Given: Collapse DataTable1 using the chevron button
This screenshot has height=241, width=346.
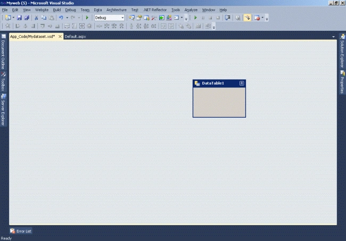Looking at the screenshot, I should 242,84.
